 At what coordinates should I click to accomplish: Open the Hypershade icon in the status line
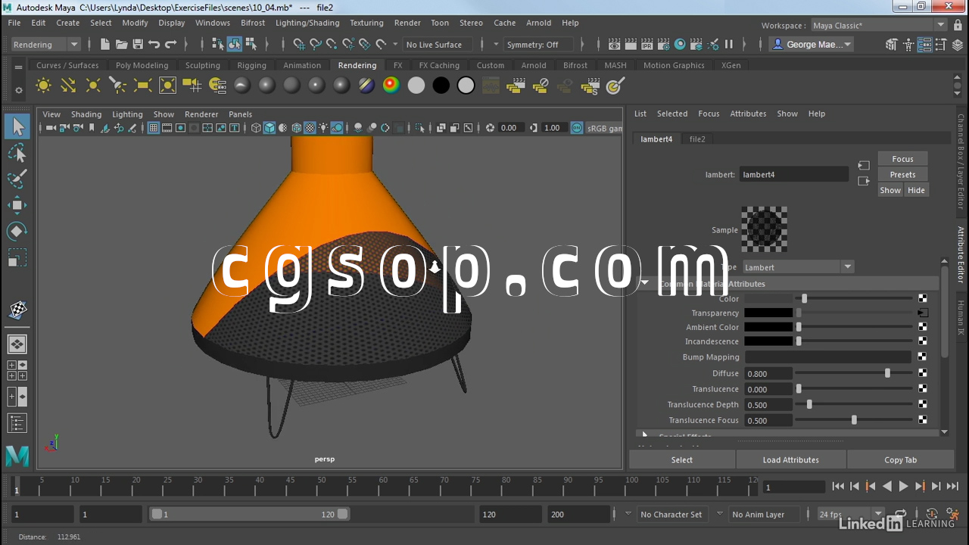point(681,45)
